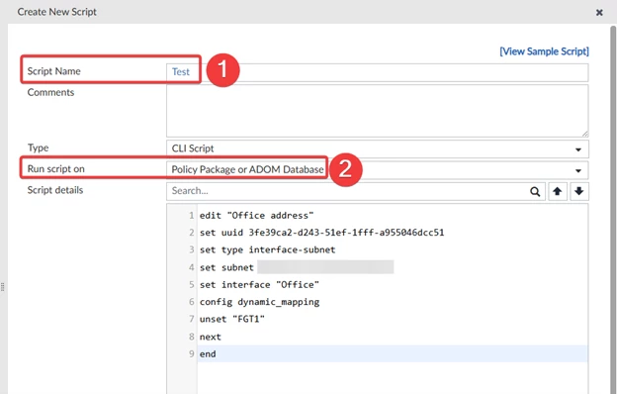Click line unset "FGT1"
This screenshot has height=394, width=617.
coord(231,319)
